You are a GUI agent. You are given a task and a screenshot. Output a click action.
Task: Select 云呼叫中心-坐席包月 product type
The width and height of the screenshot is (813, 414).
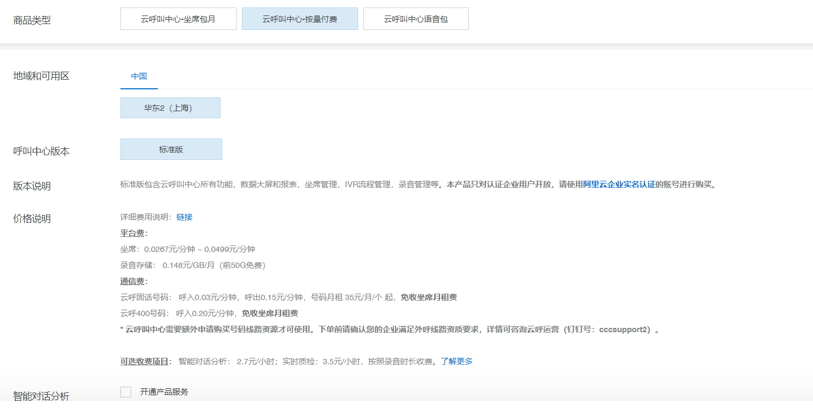[x=178, y=19]
